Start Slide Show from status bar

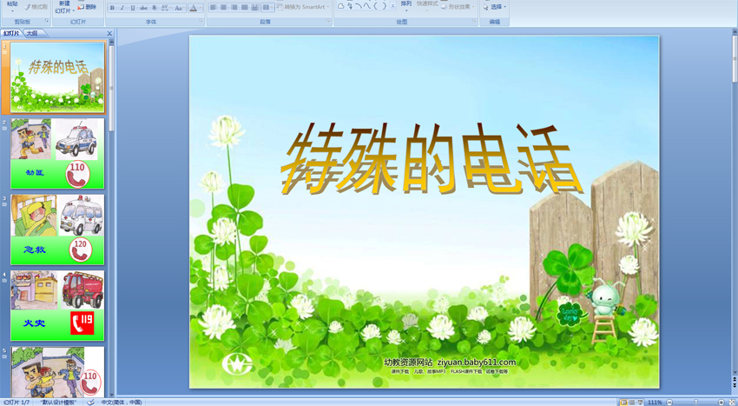coord(640,403)
